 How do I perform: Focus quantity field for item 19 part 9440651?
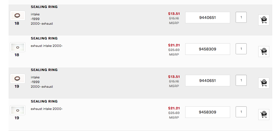[x=241, y=80]
